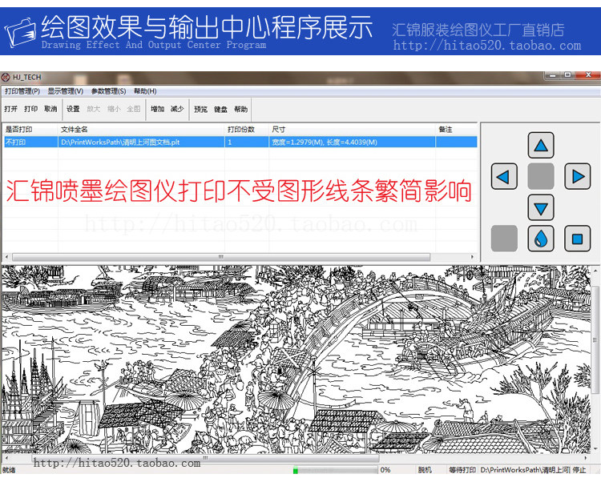Click the preview scroll-down arrow
The height and width of the screenshot is (482, 601).
click(x=595, y=448)
